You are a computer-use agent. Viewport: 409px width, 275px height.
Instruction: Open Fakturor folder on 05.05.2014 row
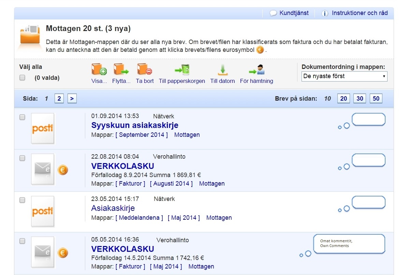click(x=130, y=266)
